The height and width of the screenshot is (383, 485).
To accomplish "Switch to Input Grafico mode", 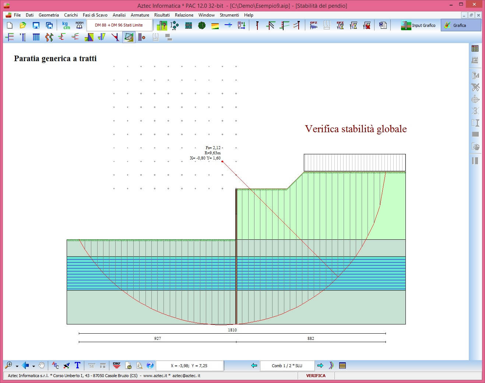I will (418, 25).
